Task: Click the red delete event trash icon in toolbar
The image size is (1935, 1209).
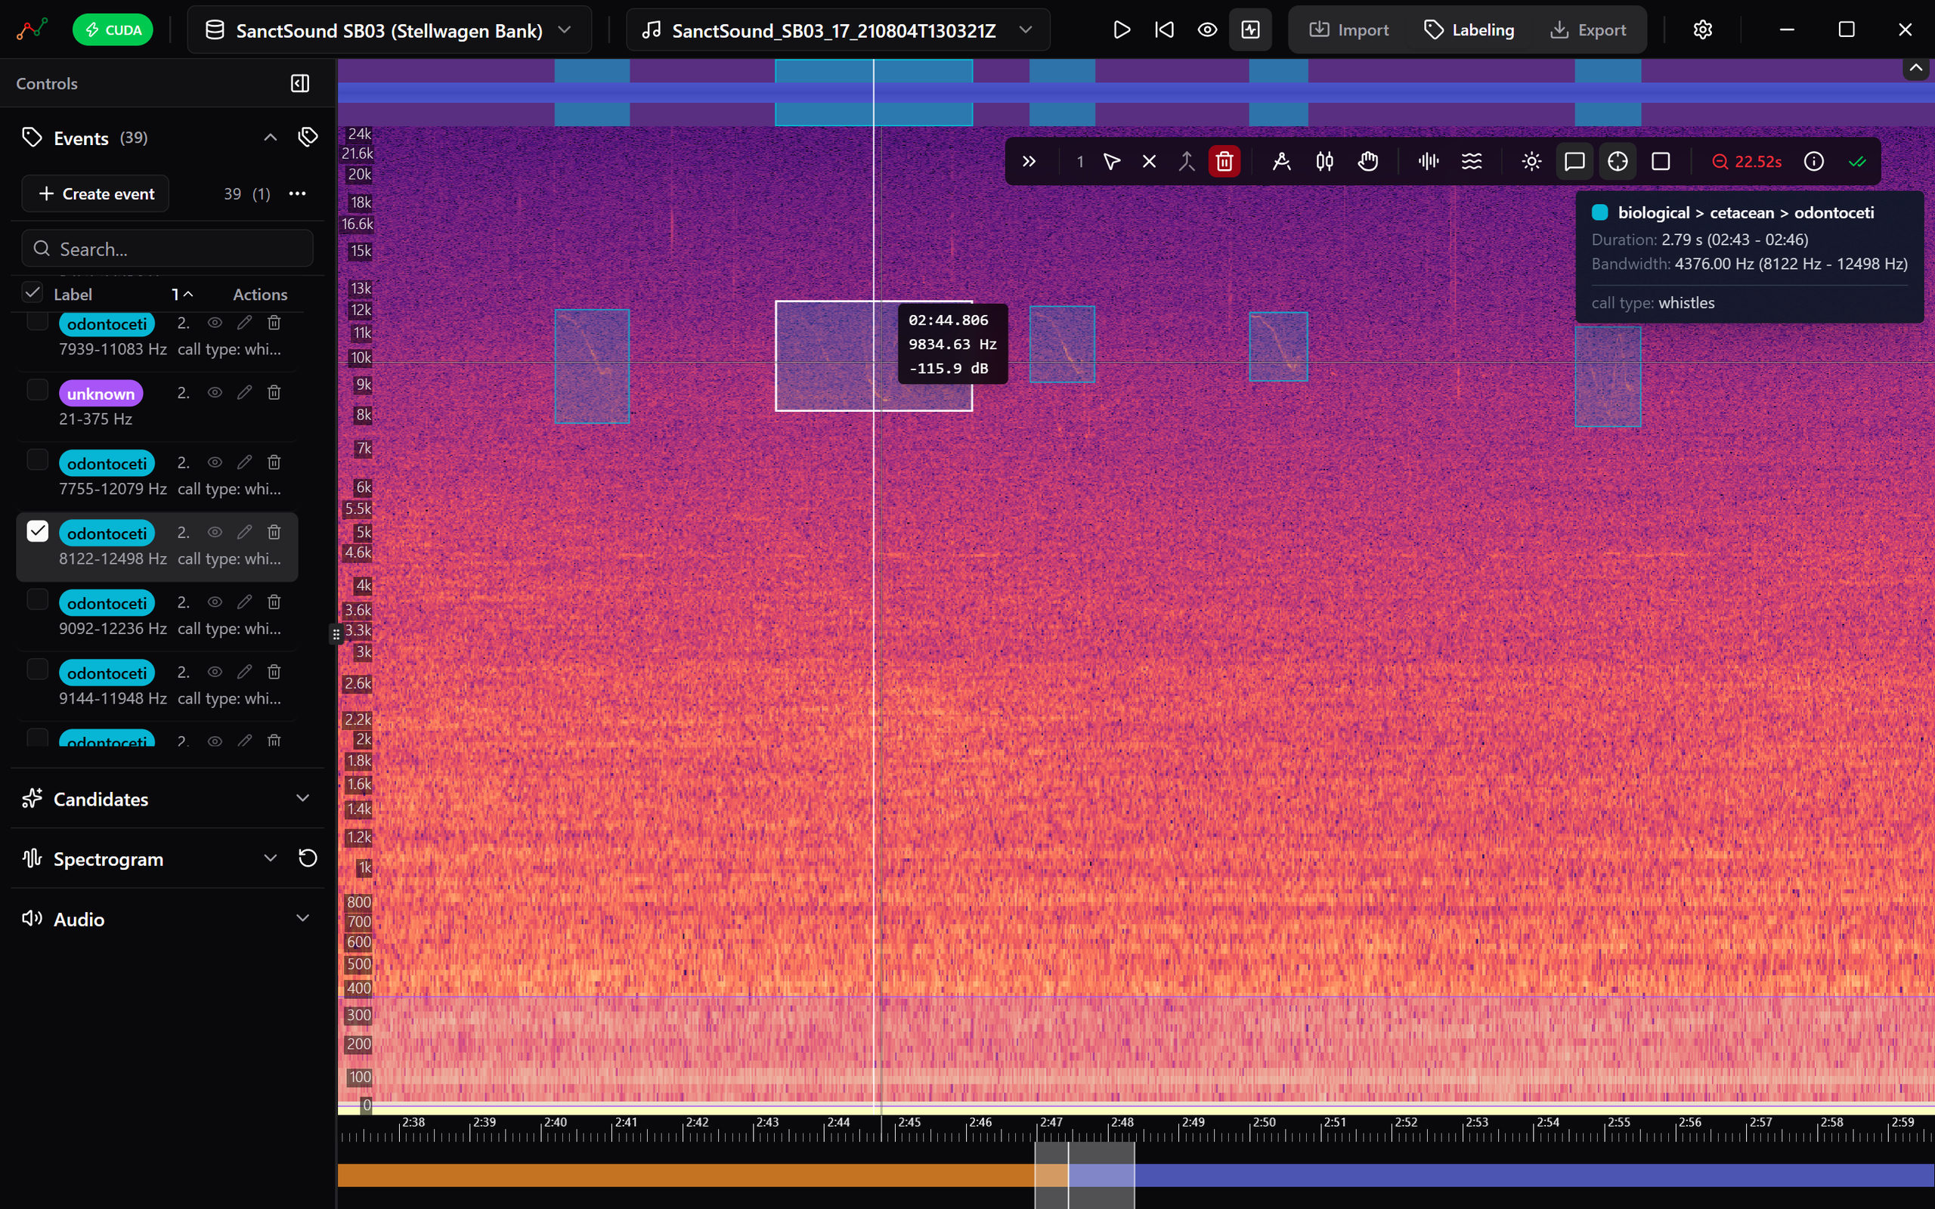Action: [x=1224, y=162]
